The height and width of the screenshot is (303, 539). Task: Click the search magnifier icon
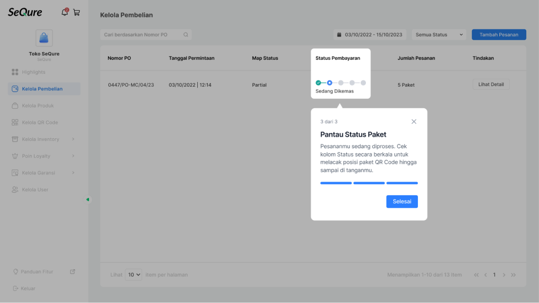coord(185,35)
